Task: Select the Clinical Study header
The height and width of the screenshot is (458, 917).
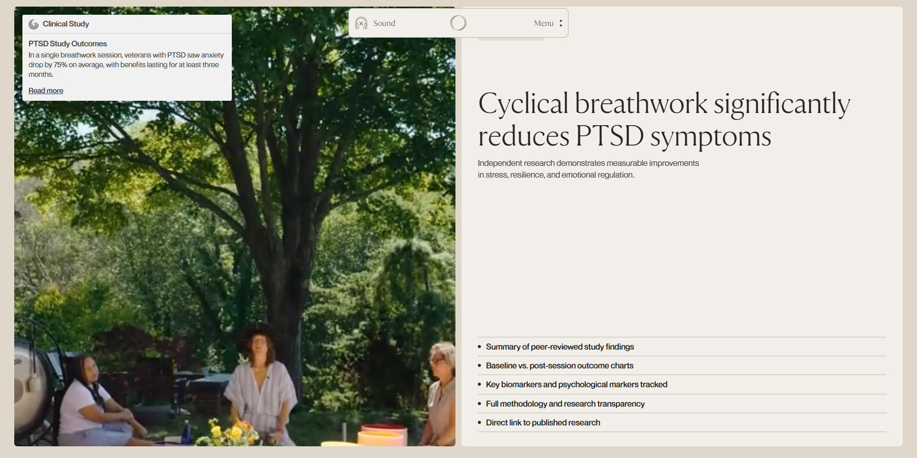Action: coord(66,23)
